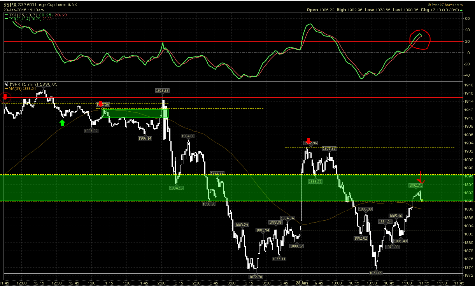Click the 1907.92 price label
Viewport: 475px width, 286px height.
tap(91, 131)
